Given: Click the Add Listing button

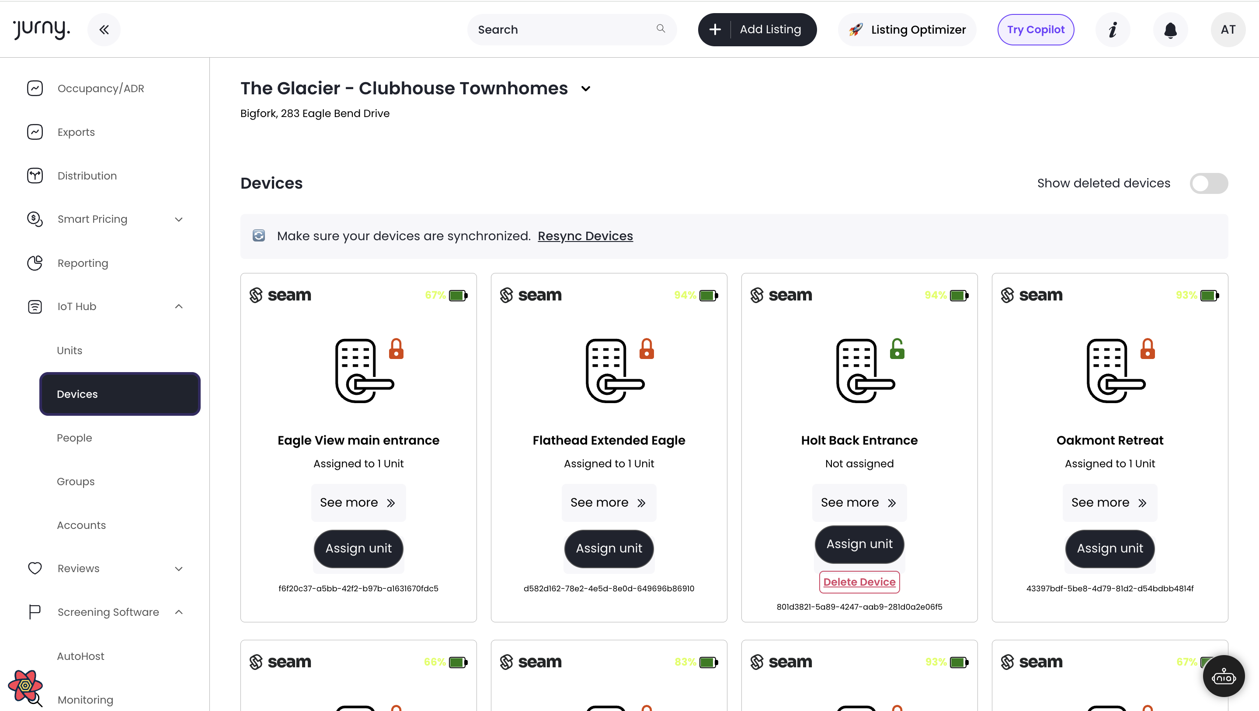Looking at the screenshot, I should (x=757, y=30).
